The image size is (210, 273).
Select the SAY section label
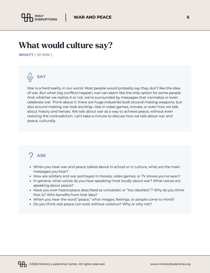click(41, 77)
